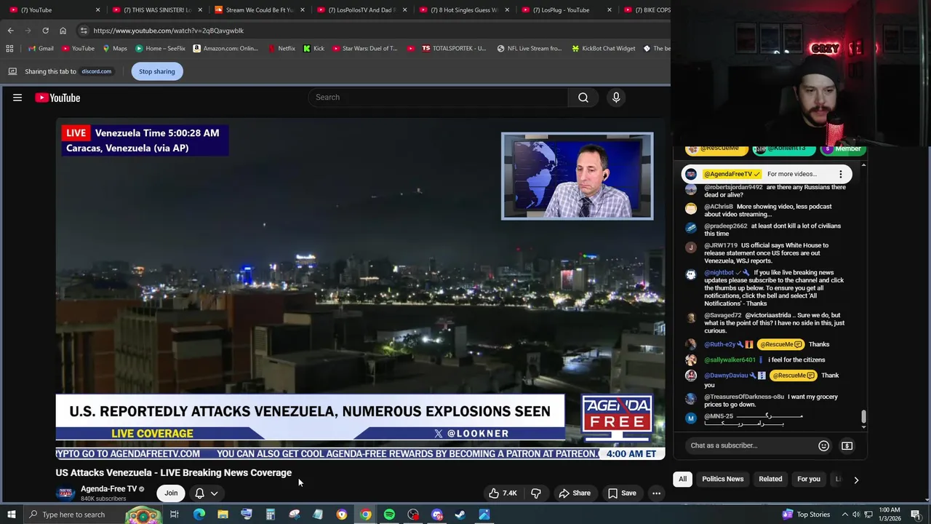The image size is (931, 524).
Task: Launch Microsoft Edge from the taskbar
Action: point(199,515)
